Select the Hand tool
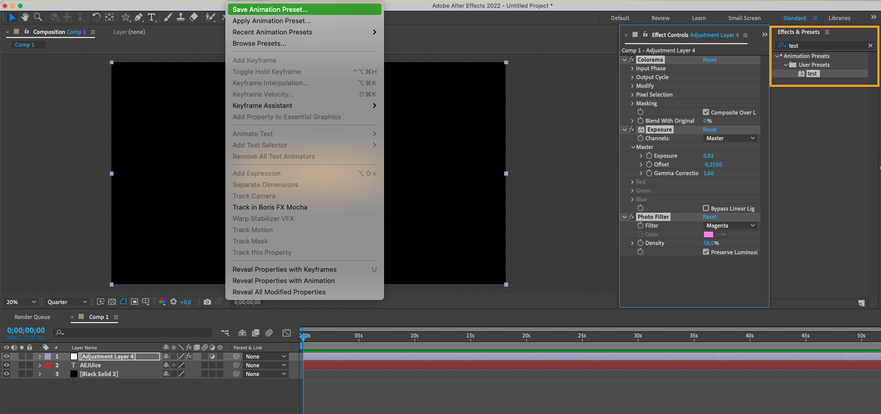 25,17
